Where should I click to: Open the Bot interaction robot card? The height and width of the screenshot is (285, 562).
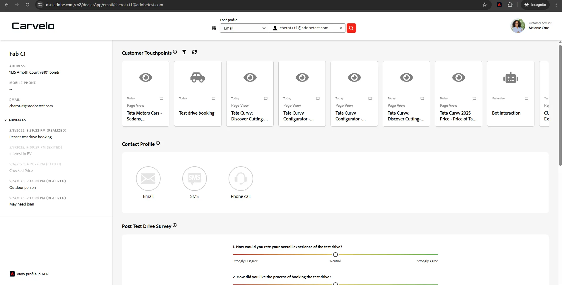(511, 94)
